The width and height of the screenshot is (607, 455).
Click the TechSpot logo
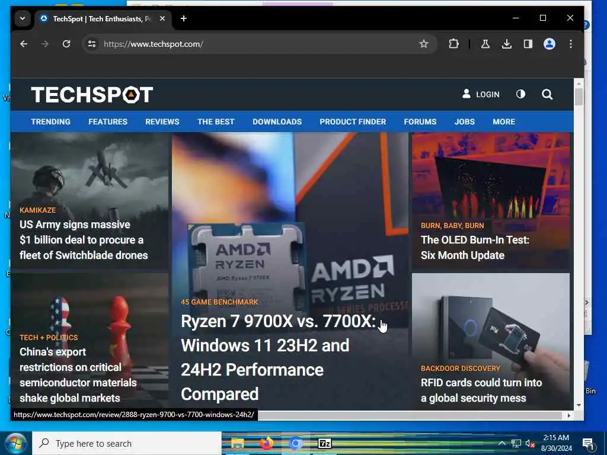[92, 95]
